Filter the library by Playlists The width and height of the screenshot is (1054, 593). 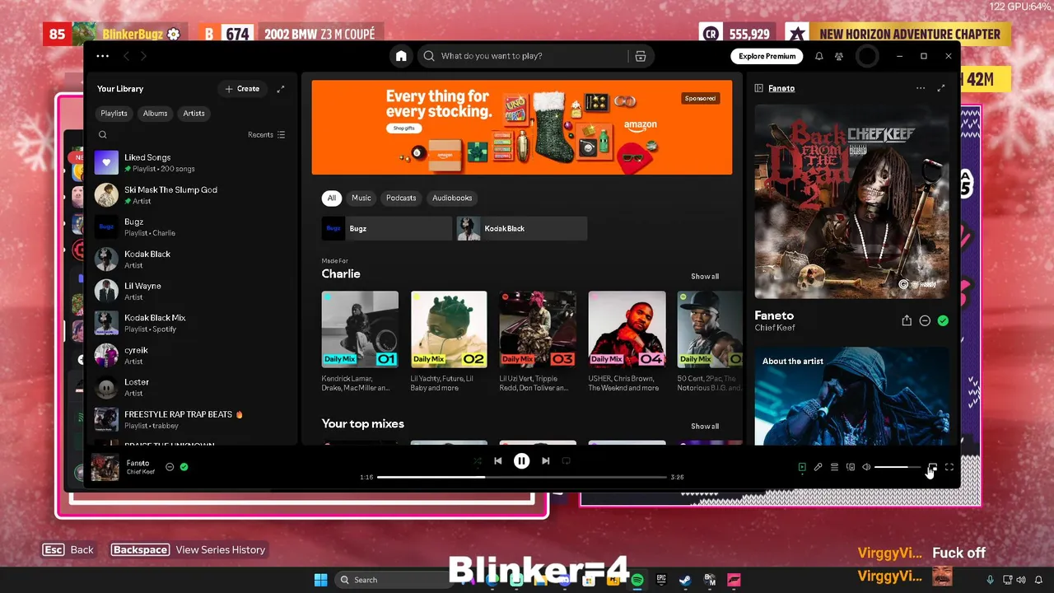pyautogui.click(x=114, y=114)
